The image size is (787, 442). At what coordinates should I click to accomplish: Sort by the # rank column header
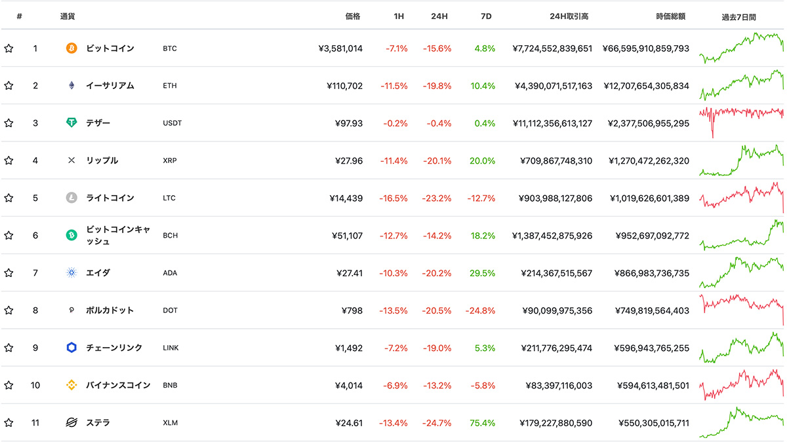coord(20,16)
